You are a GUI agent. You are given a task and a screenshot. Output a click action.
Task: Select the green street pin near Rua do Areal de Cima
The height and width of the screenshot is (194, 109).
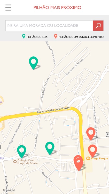[33, 63]
